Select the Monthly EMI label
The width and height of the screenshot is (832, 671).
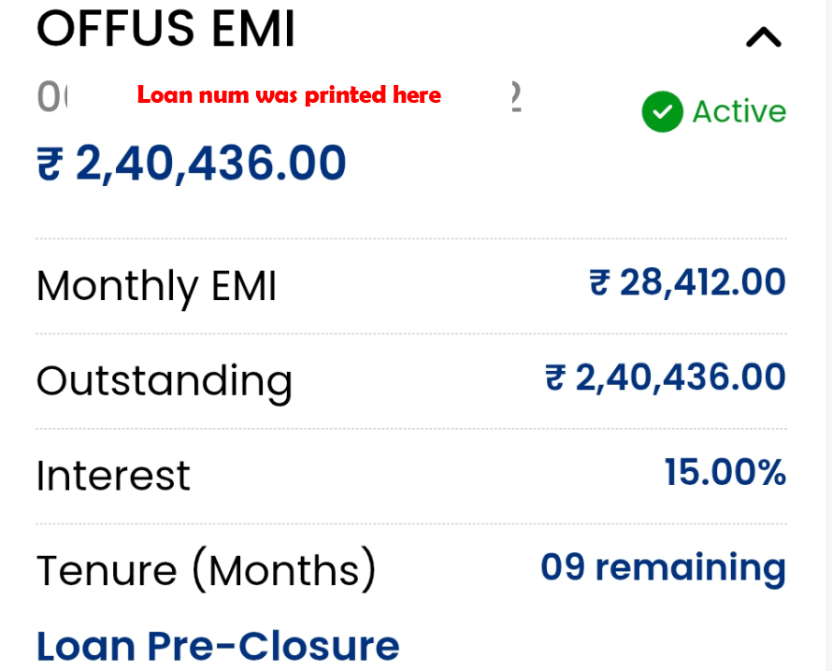click(156, 287)
